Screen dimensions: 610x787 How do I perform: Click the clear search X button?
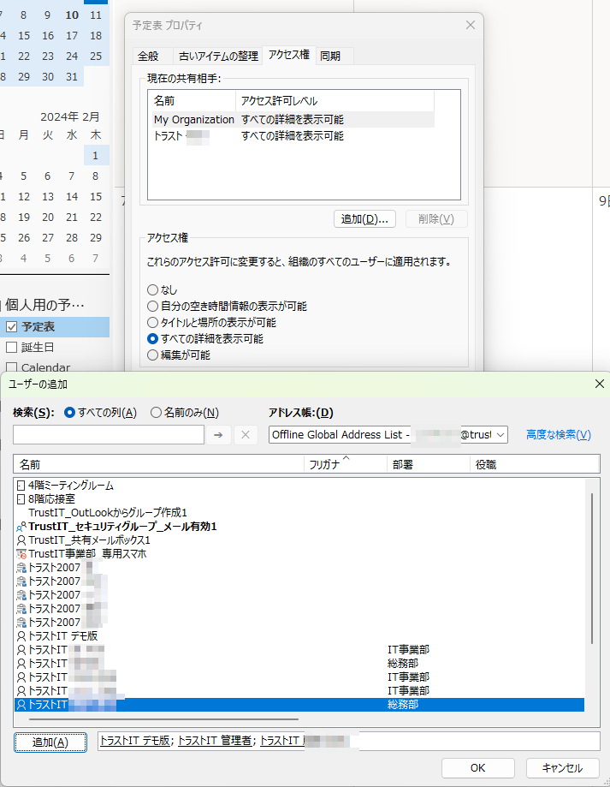245,435
